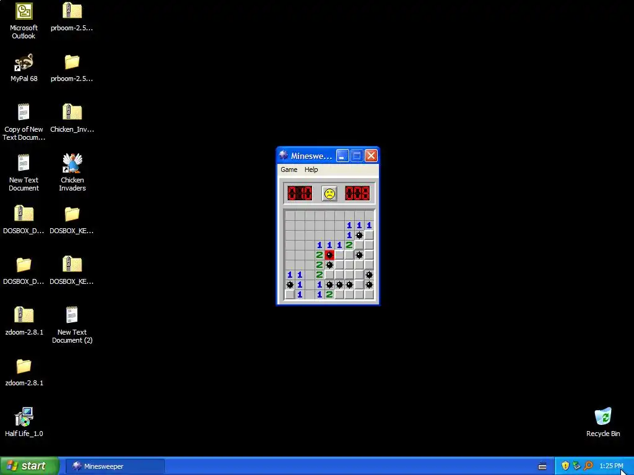Click the Safely Remove Hardware tray icon

[x=577, y=466]
